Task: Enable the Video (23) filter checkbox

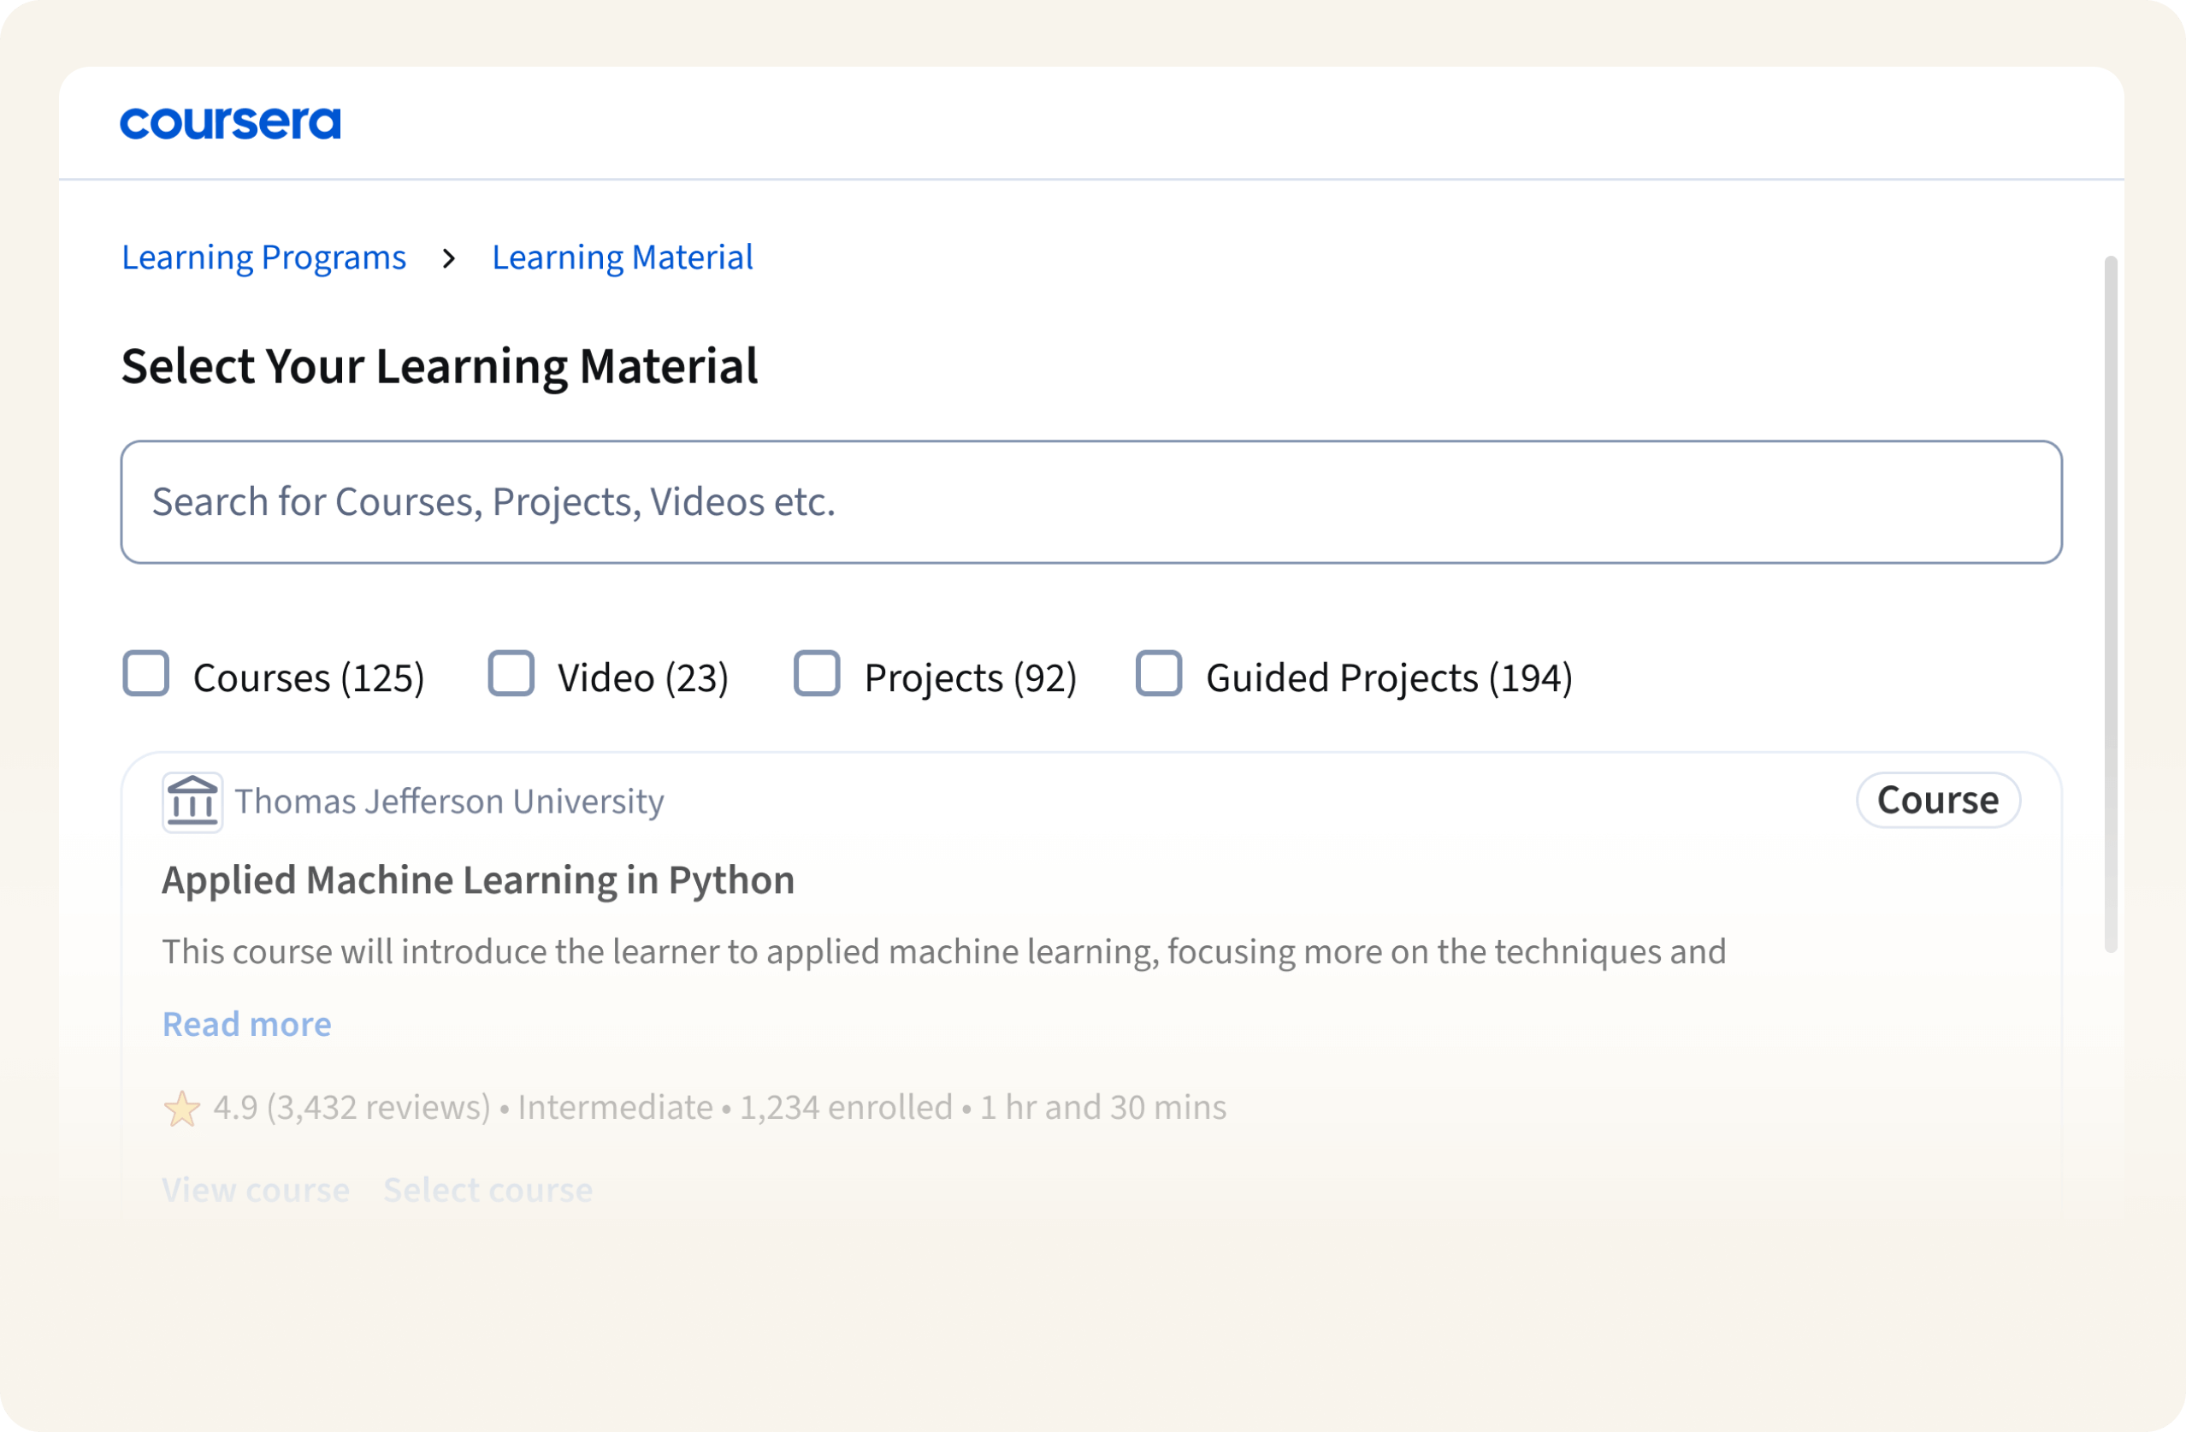Action: 511,673
